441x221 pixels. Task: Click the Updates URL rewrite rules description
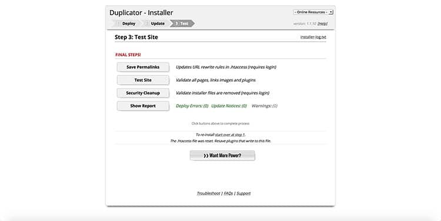[226, 67]
